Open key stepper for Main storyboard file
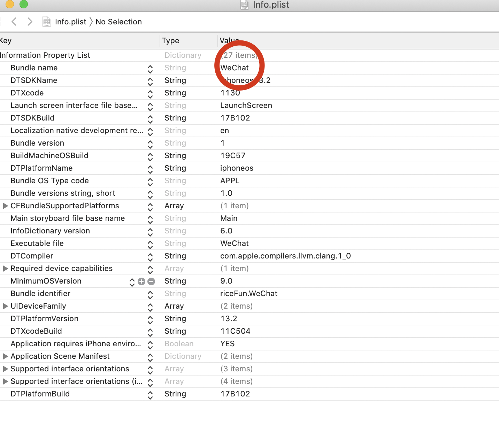 [150, 220]
